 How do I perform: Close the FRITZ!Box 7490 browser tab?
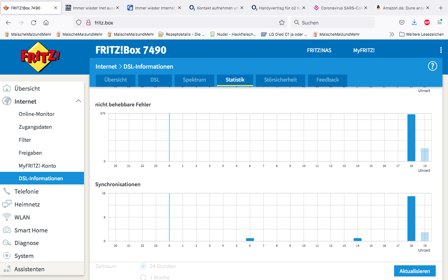click(56, 8)
